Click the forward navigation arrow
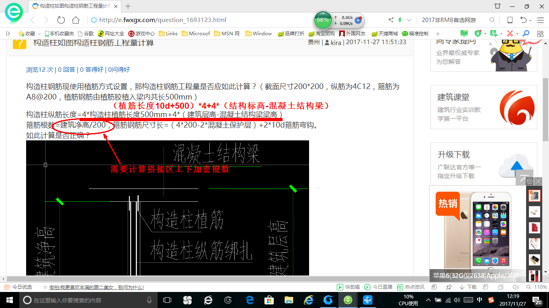The width and height of the screenshot is (549, 308). click(x=46, y=20)
